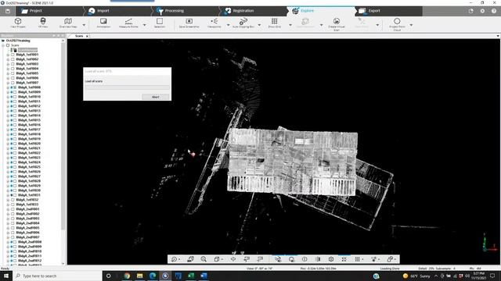Viewport: 501px width, 281px height.
Task: Toggle checkbox for BldgA_2ndFl005 scan
Action: point(13,228)
